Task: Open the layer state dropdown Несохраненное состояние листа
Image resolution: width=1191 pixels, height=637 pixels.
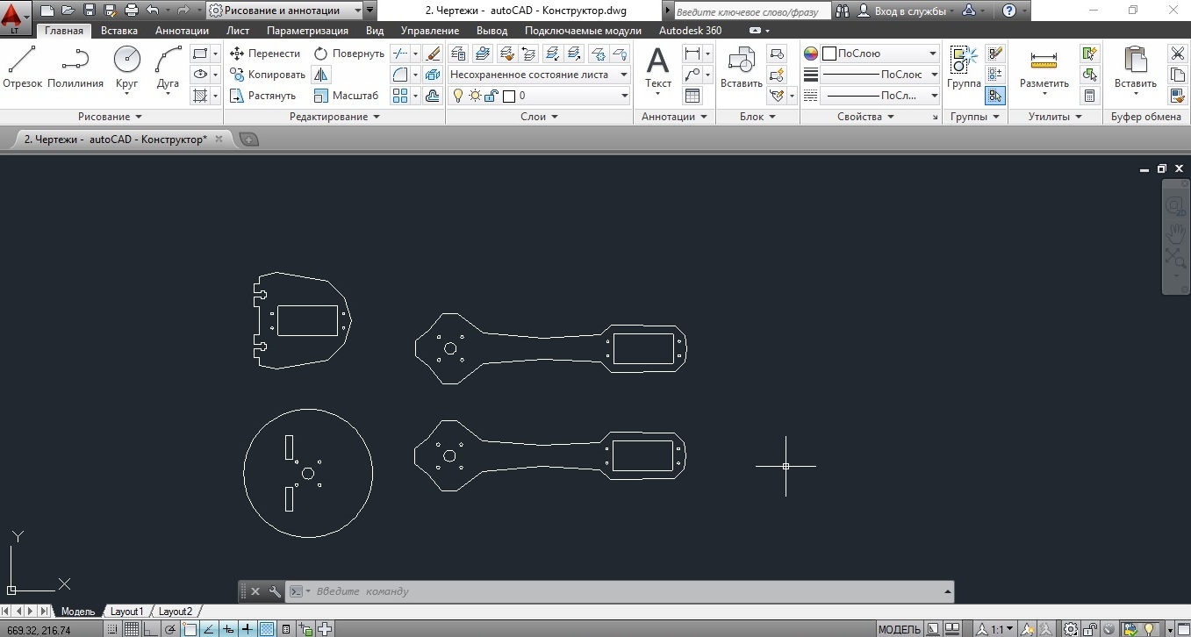Action: pyautogui.click(x=538, y=75)
